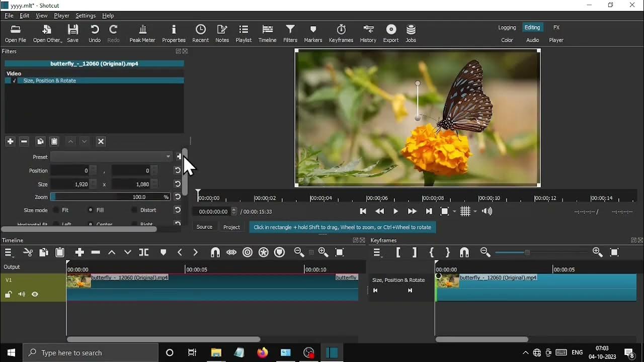The height and width of the screenshot is (362, 644).
Task: Toggle timeline snapping magnet
Action: [215, 252]
